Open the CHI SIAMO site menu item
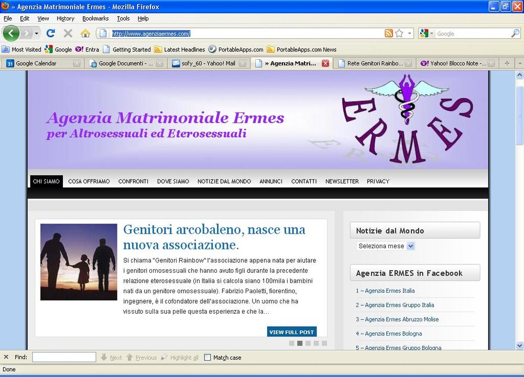 (x=46, y=181)
